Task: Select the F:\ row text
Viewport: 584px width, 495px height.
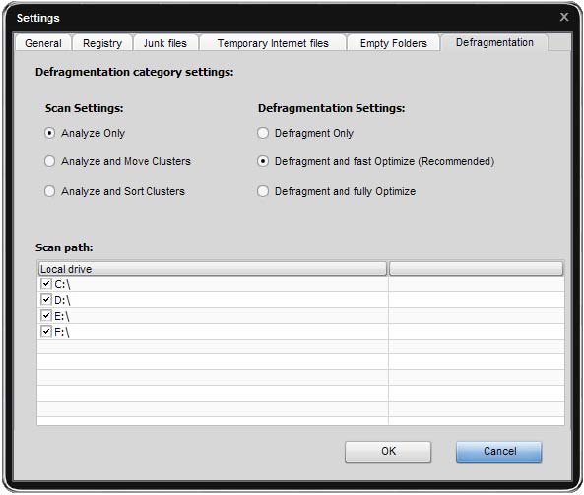Action: (62, 332)
